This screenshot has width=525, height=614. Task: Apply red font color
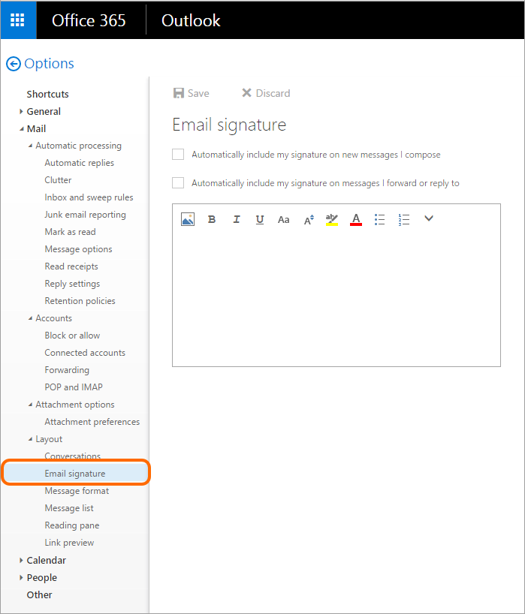point(356,220)
